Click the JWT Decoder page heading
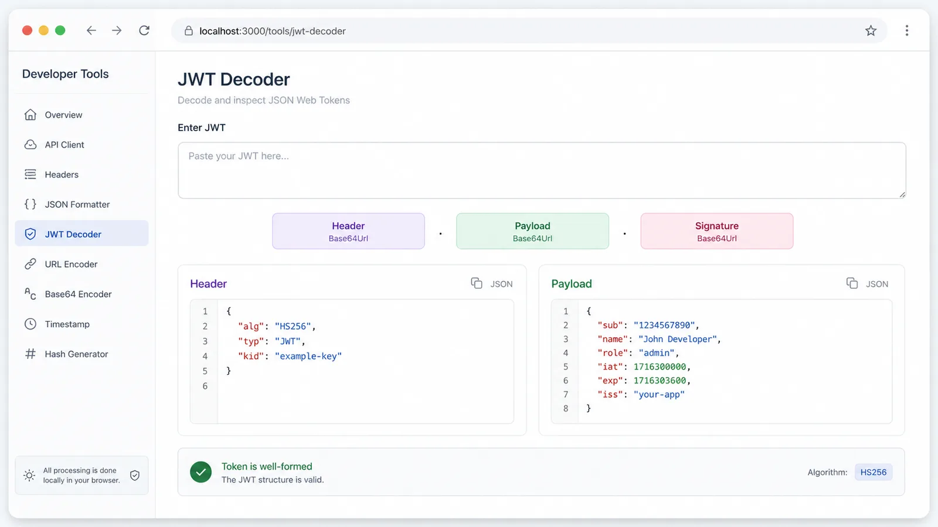 click(234, 80)
